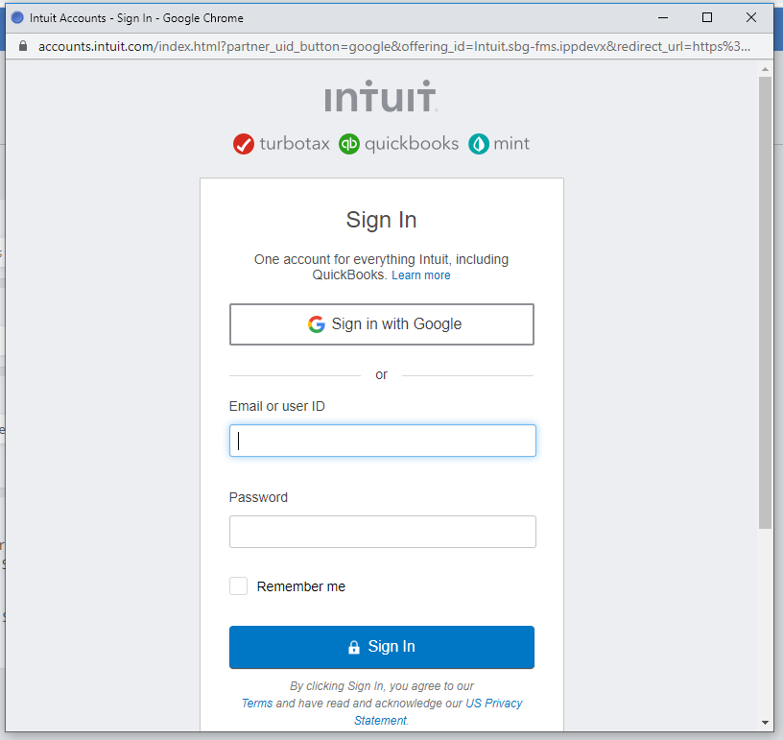The image size is (783, 740).
Task: Click into the Password field
Action: (x=382, y=532)
